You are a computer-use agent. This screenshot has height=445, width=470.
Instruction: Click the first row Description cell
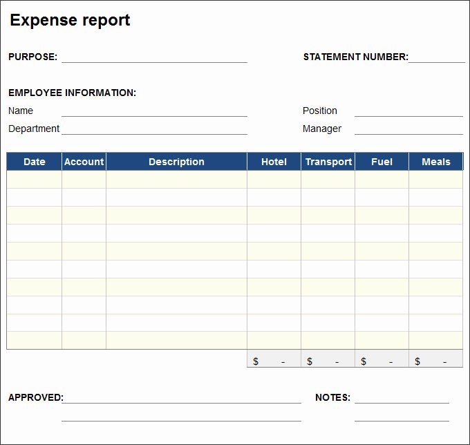tap(176, 180)
